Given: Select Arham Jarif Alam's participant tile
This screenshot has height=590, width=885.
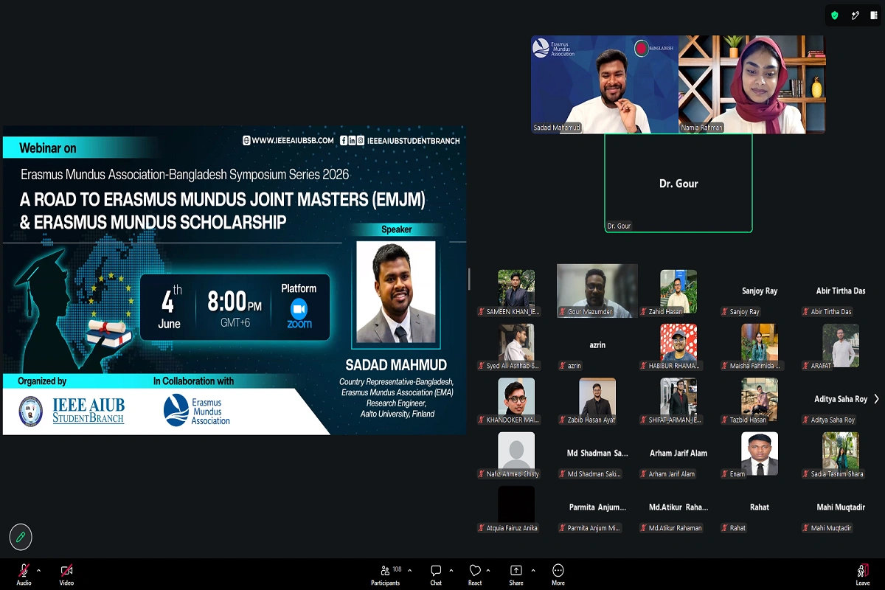Looking at the screenshot, I should click(678, 454).
